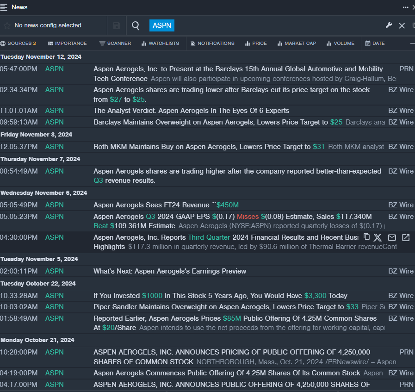
Task: Copy the Third Quarter results headline
Action: pyautogui.click(x=366, y=237)
